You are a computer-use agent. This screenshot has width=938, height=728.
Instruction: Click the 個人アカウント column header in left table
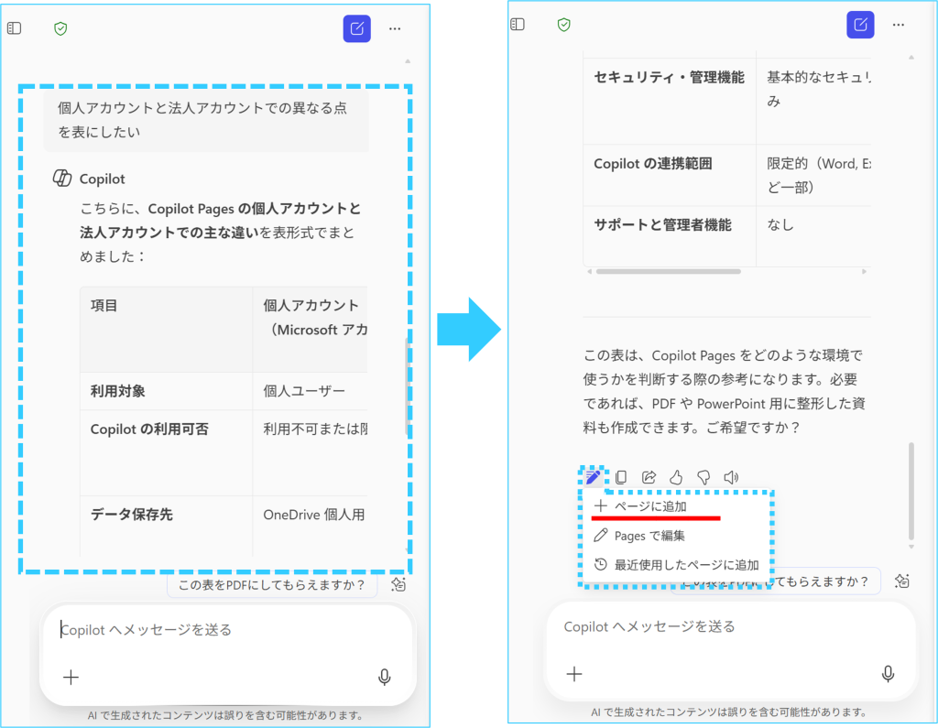coord(310,330)
